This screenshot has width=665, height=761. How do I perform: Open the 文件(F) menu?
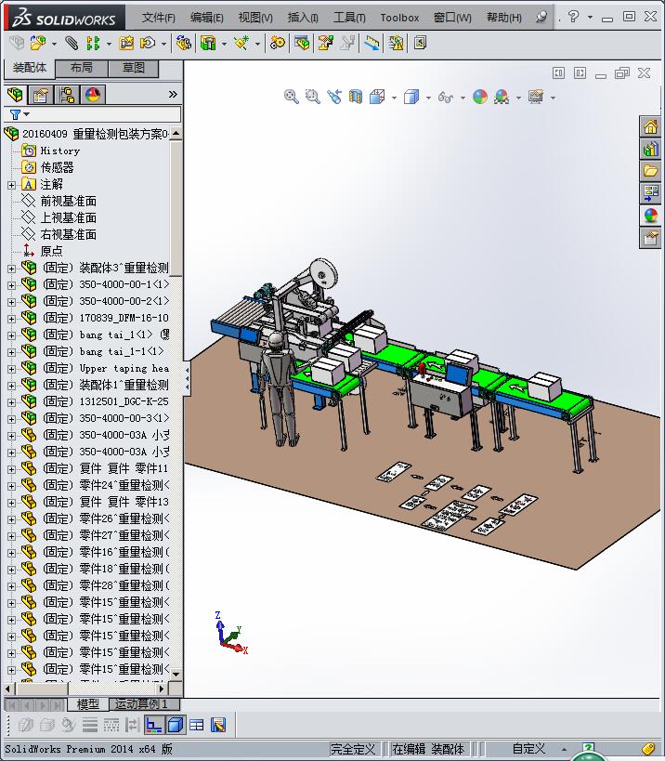click(x=158, y=18)
